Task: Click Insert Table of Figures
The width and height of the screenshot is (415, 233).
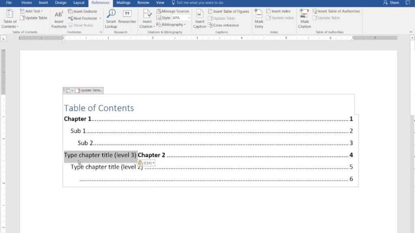Action: tap(228, 11)
